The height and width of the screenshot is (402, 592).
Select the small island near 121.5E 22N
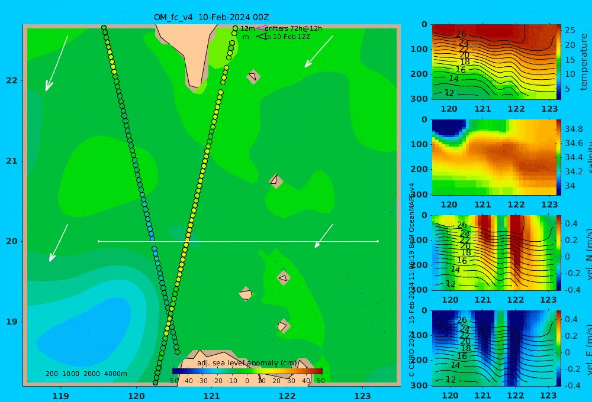(253, 77)
